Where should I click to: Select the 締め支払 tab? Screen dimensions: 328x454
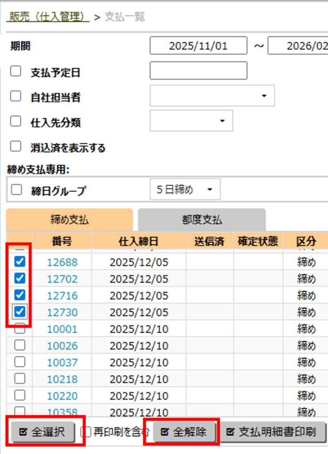coord(70,219)
